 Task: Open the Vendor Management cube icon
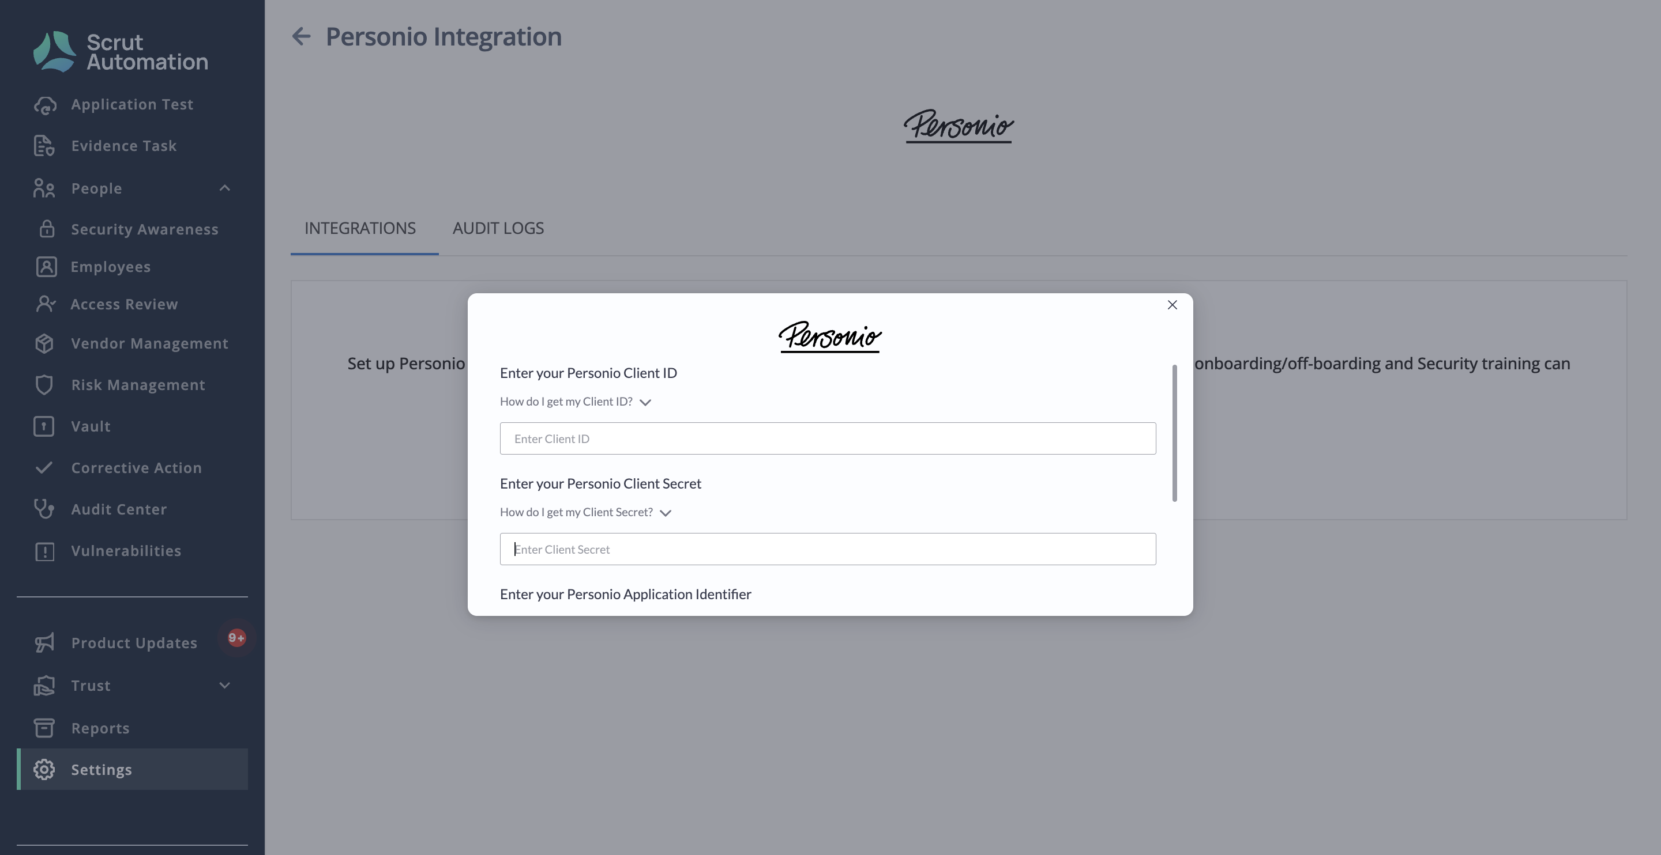tap(44, 343)
